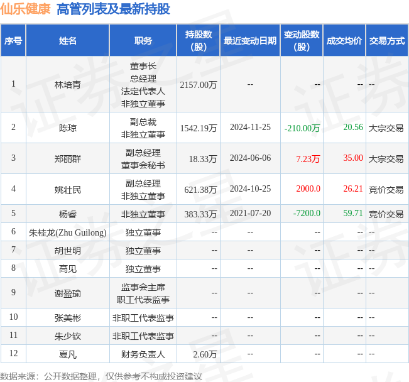This screenshot has width=409, height=382.
Task: Click 大宗交易 in 郑丽群's row
Action: (x=386, y=159)
